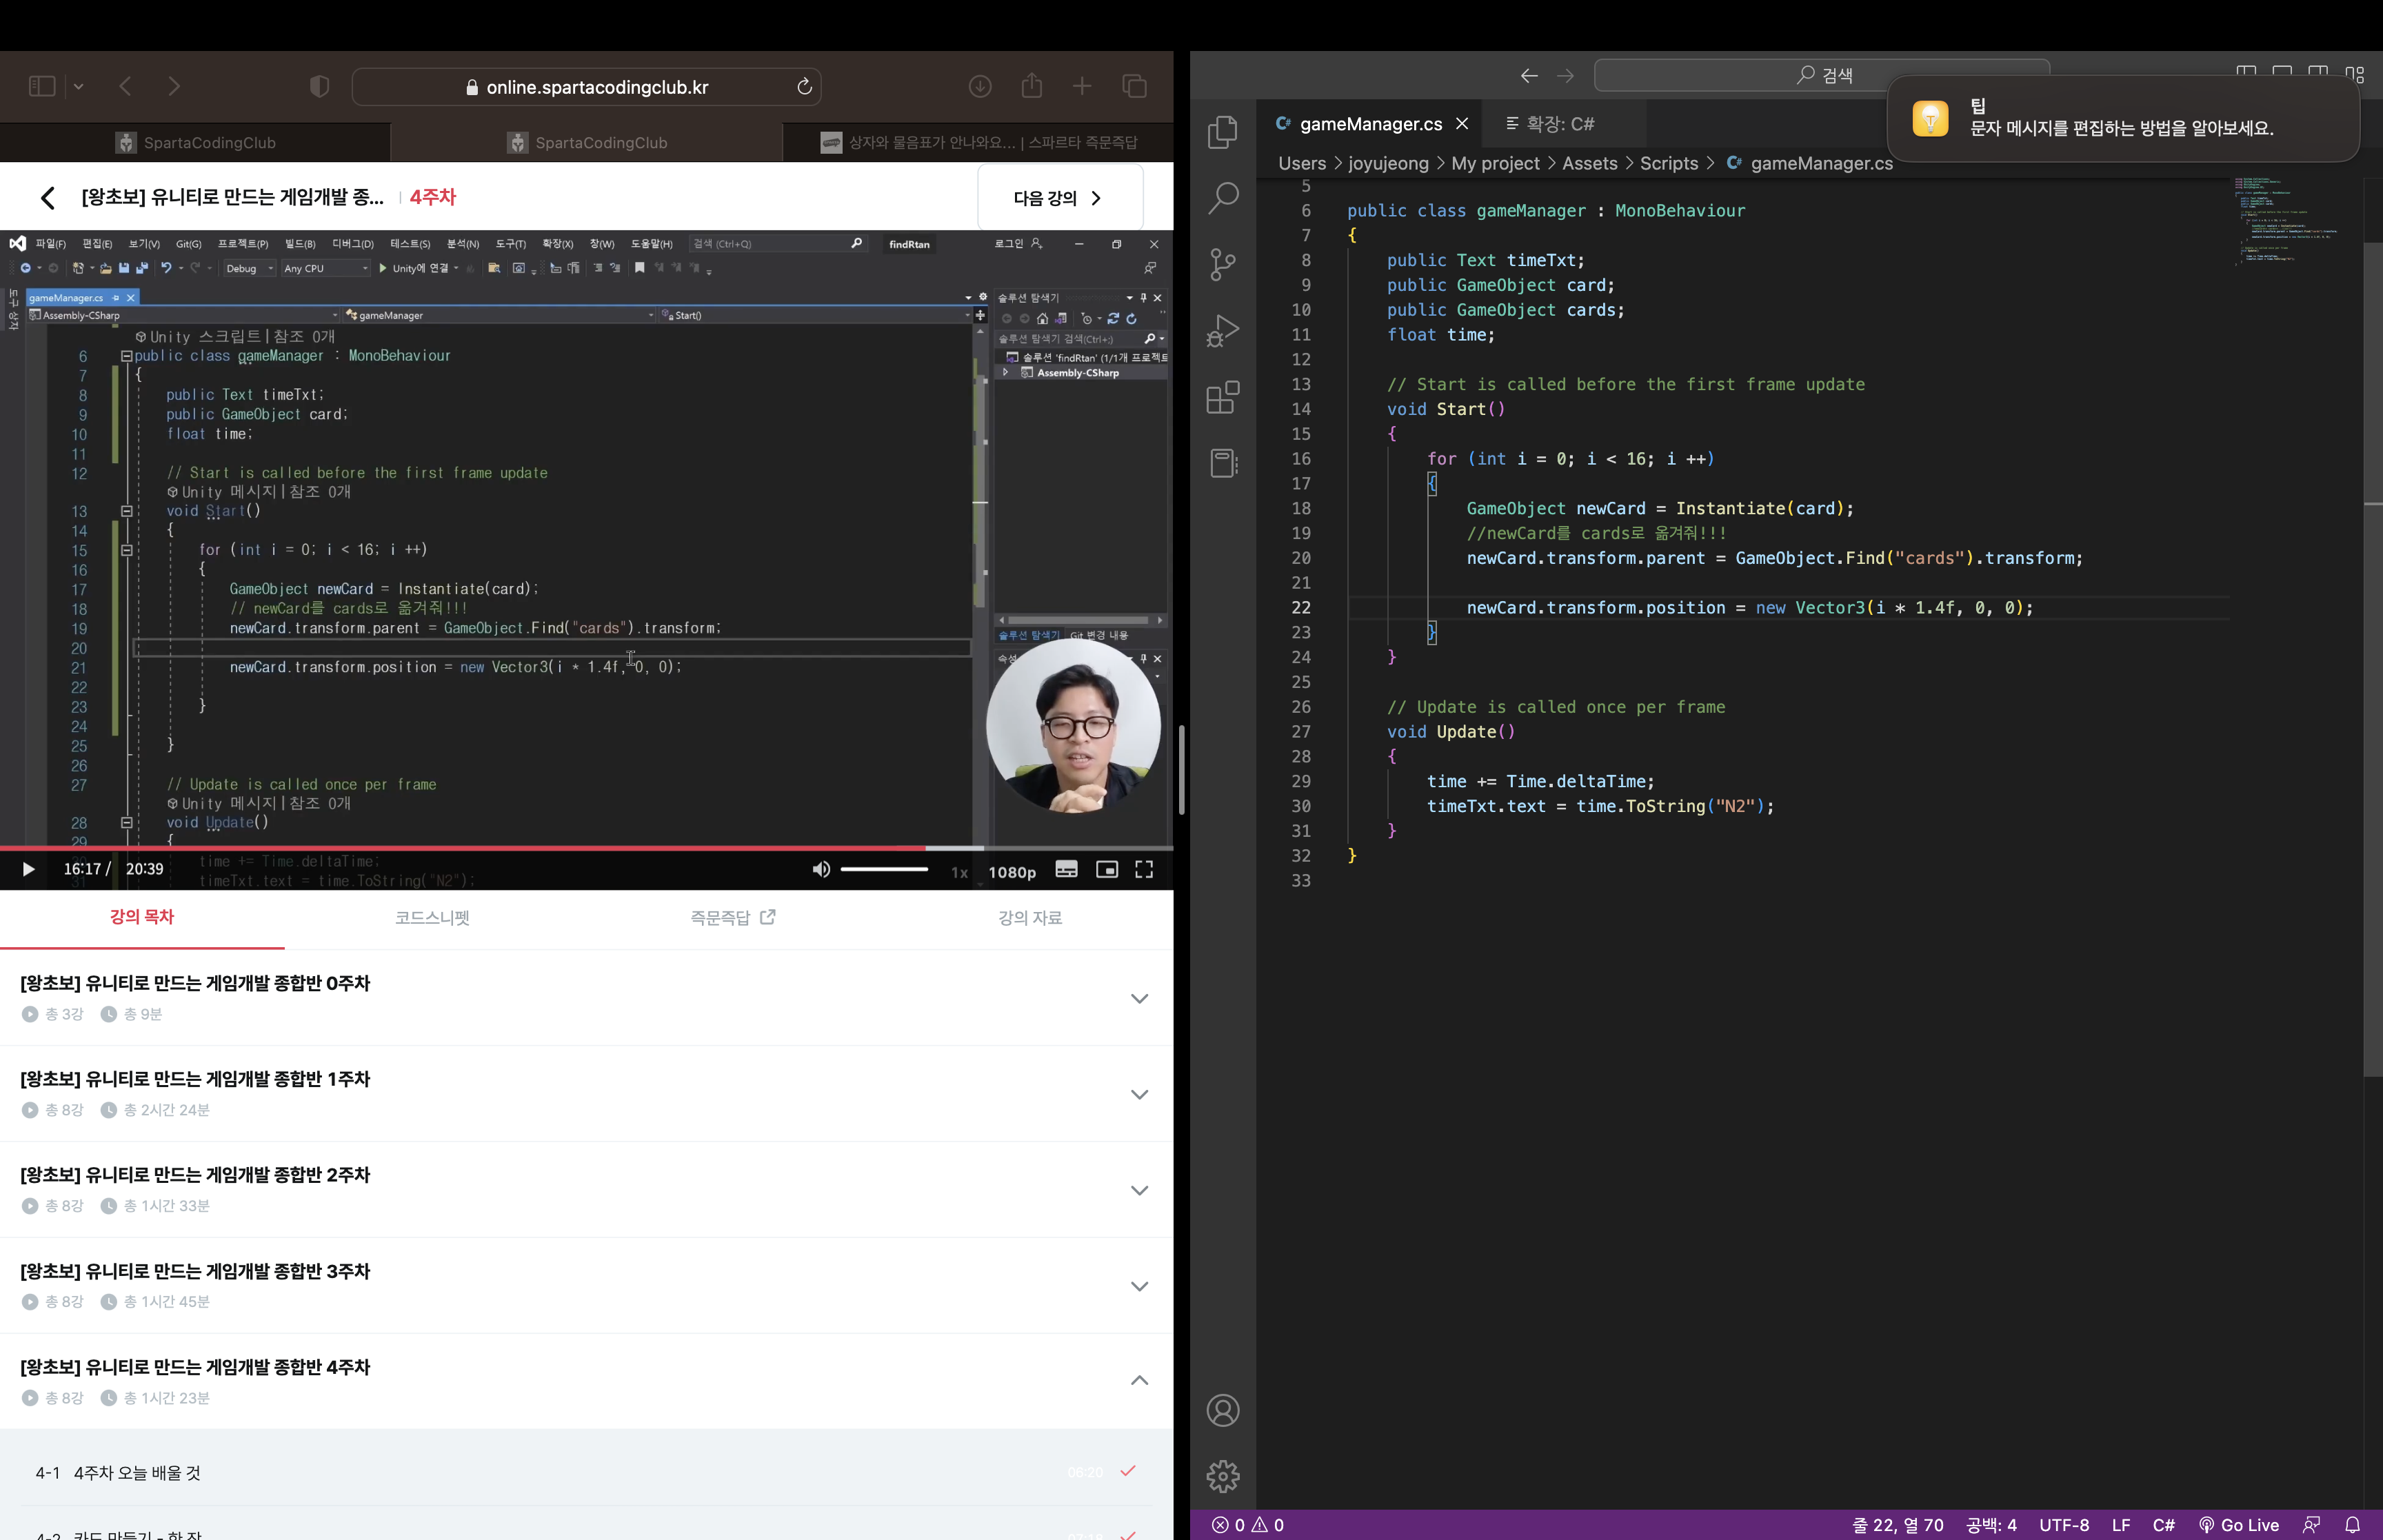The width and height of the screenshot is (2383, 1540).
Task: Go forward in Safari history
Action: [x=174, y=86]
